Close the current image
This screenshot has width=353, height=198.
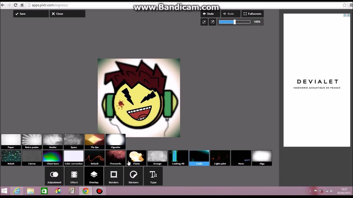pos(68,14)
